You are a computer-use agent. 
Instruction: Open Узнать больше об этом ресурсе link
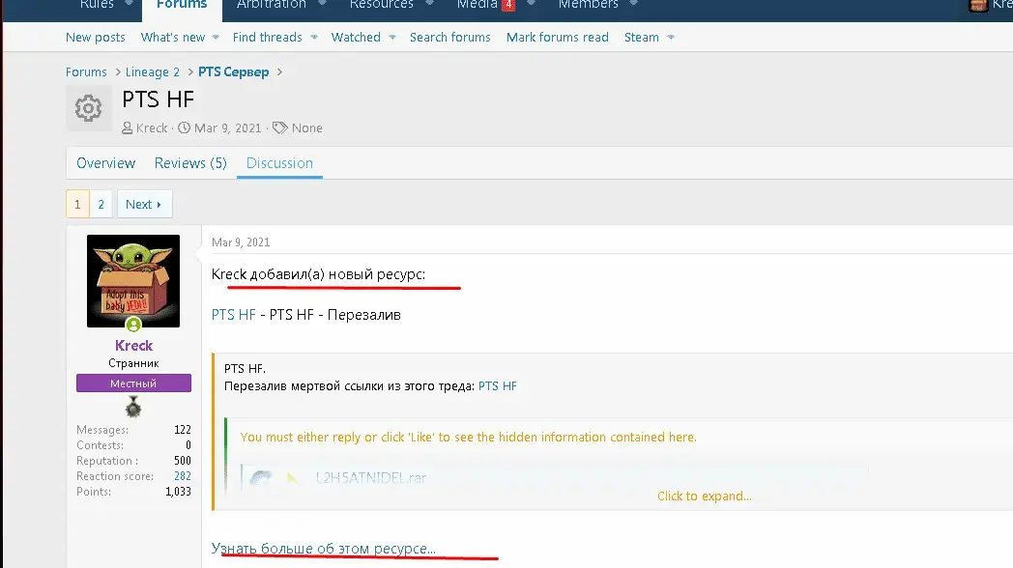pos(324,548)
